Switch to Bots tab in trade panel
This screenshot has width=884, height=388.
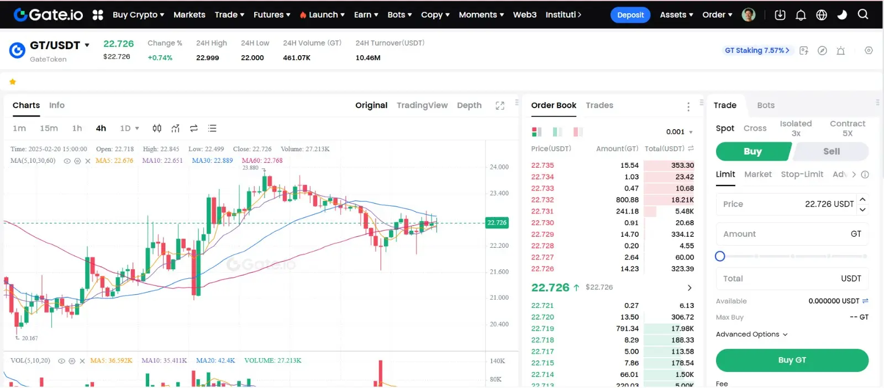point(766,105)
